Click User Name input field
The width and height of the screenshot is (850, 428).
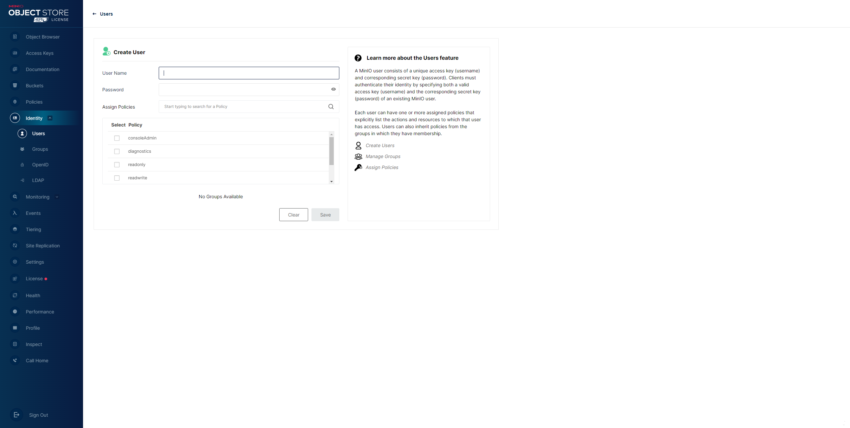click(x=249, y=73)
